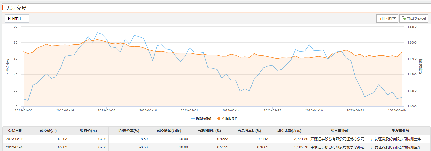Click the 时间排序 sort arrows icon
431x151 pixels.
(380, 19)
